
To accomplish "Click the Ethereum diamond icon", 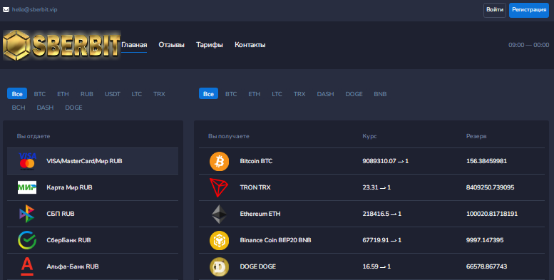I will (219, 214).
